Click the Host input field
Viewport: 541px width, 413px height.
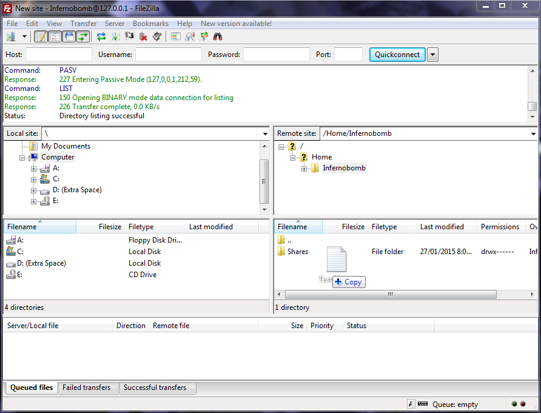59,55
